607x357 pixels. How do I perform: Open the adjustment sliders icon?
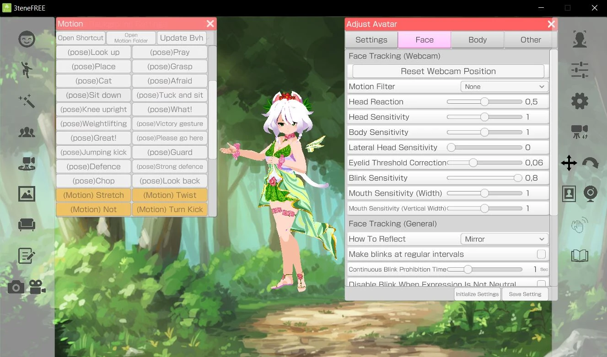click(x=580, y=70)
